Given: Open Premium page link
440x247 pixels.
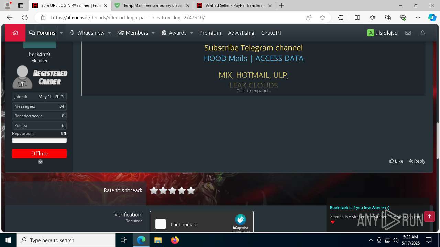Looking at the screenshot, I should click(210, 33).
